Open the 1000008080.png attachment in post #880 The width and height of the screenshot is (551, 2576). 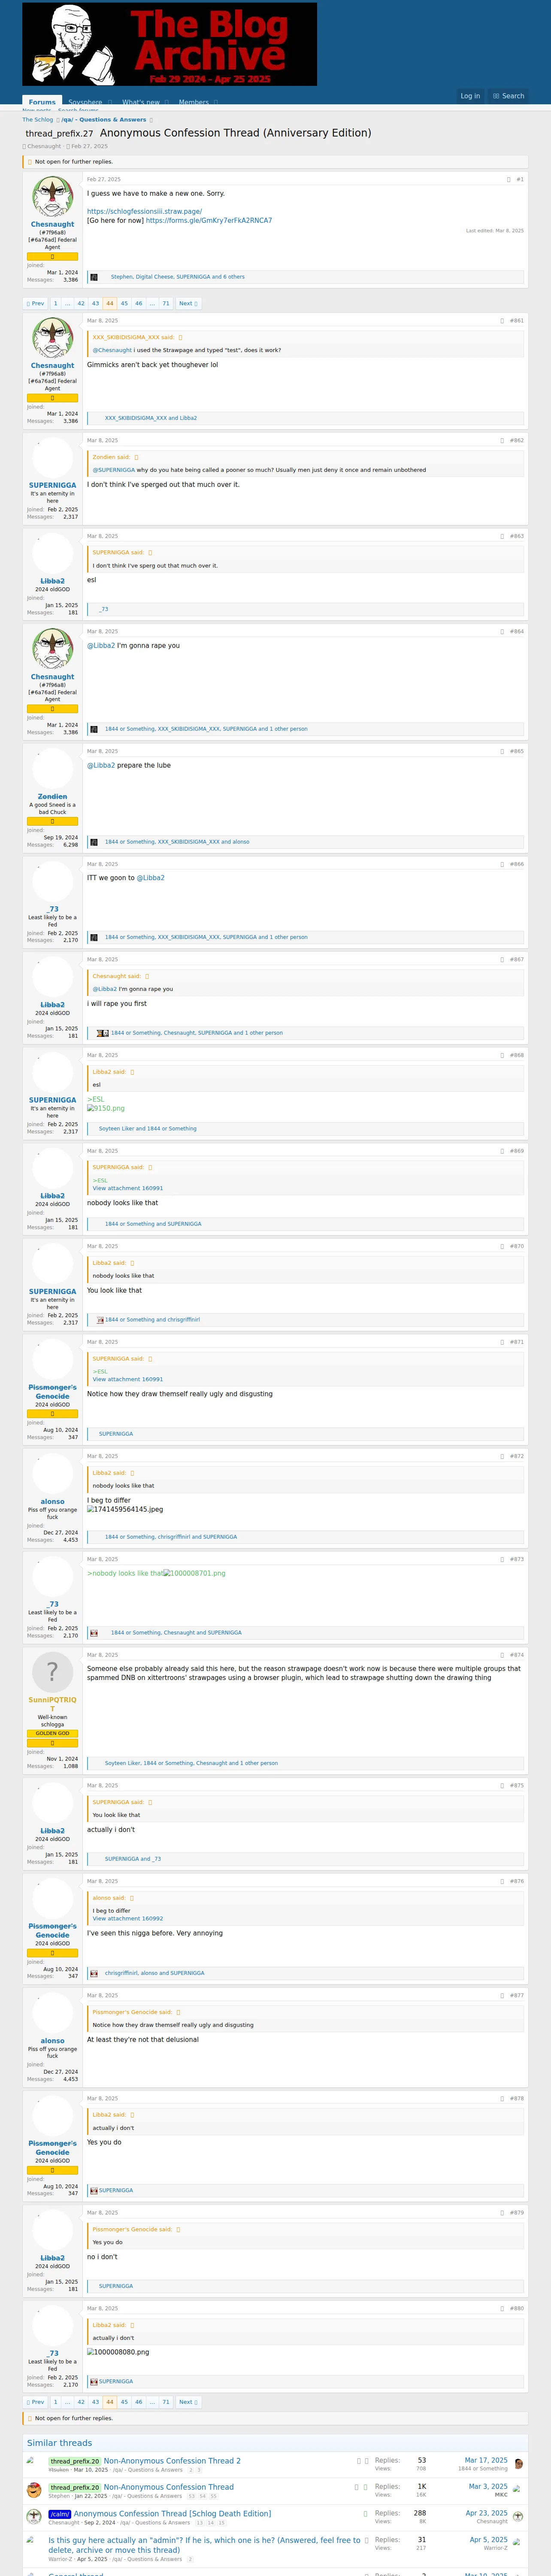(x=118, y=2352)
